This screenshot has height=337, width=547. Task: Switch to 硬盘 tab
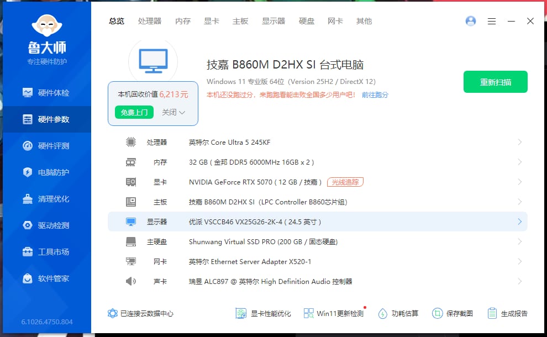[x=307, y=22]
